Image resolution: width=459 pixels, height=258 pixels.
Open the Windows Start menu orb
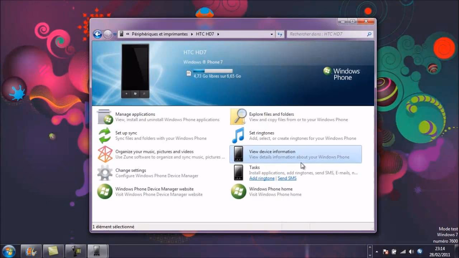click(9, 251)
